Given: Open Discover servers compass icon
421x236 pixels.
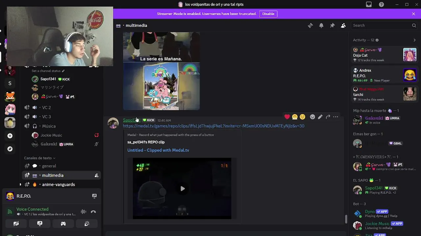Looking at the screenshot, I should pos(10,149).
